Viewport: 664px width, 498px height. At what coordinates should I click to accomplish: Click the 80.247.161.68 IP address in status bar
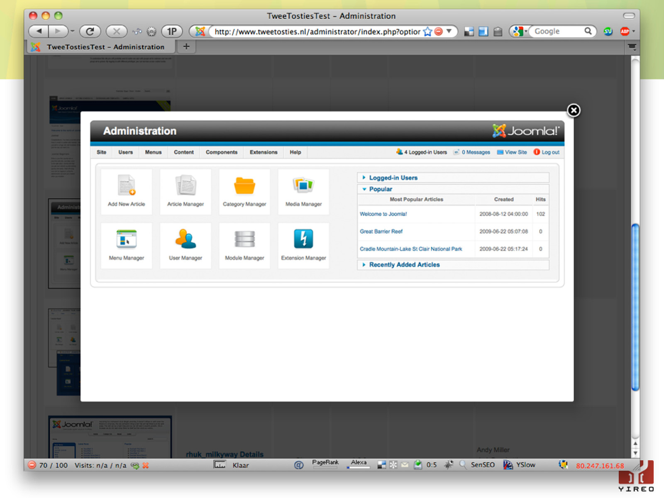pyautogui.click(x=600, y=466)
